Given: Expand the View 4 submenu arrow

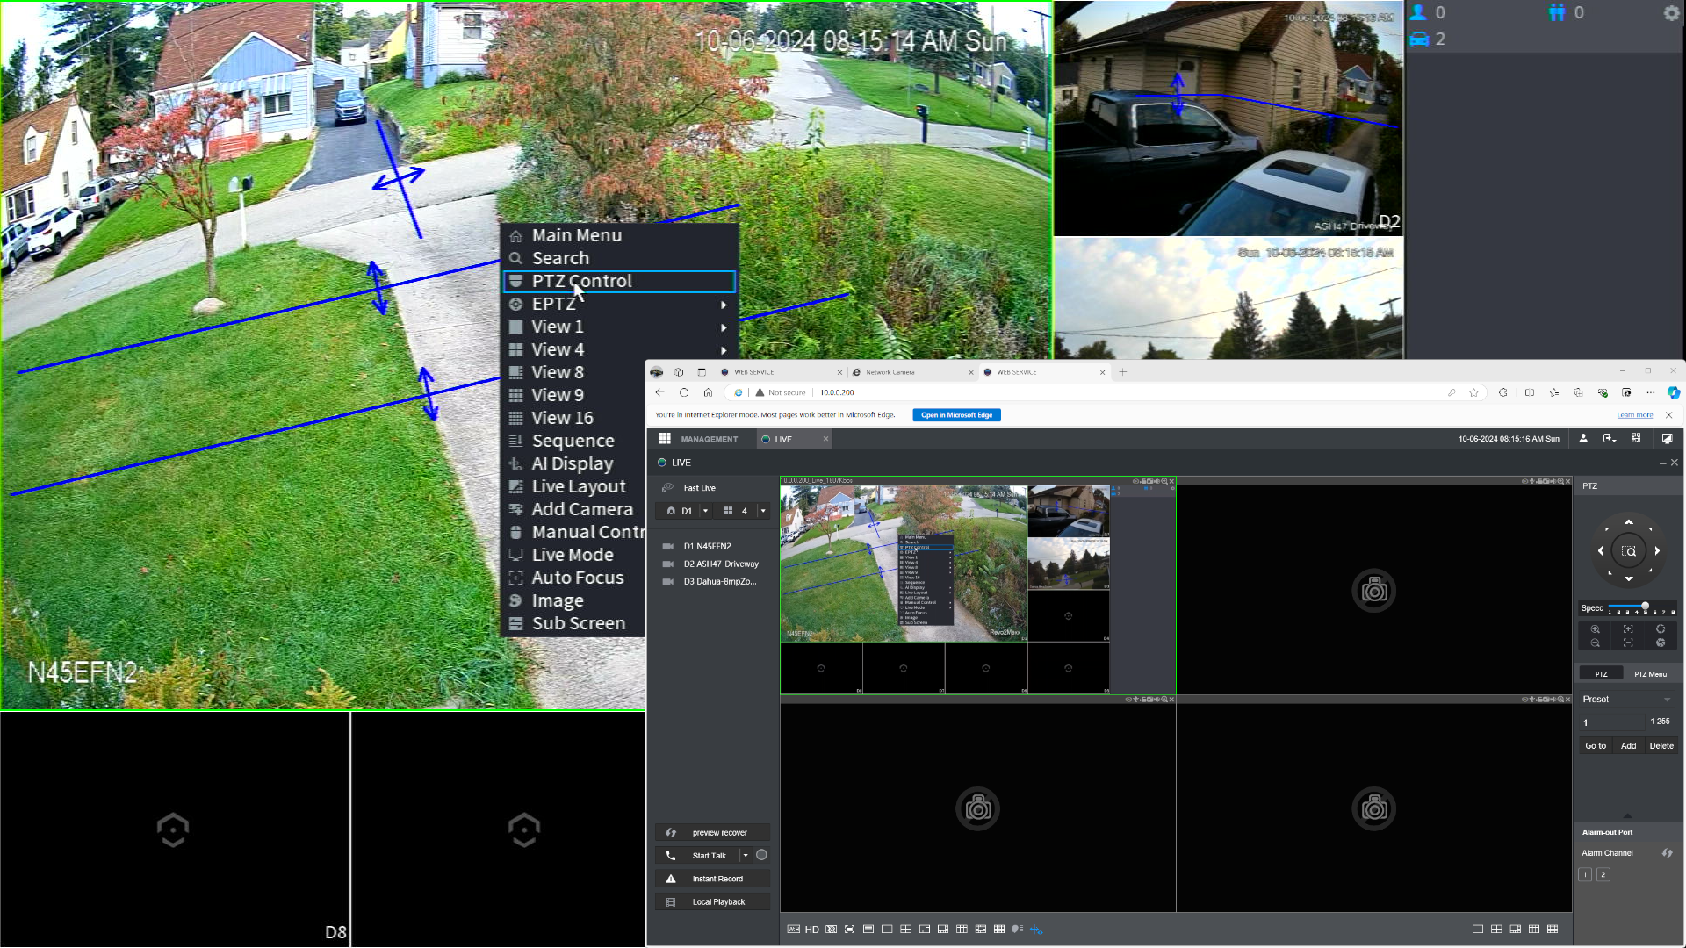Looking at the screenshot, I should point(724,350).
